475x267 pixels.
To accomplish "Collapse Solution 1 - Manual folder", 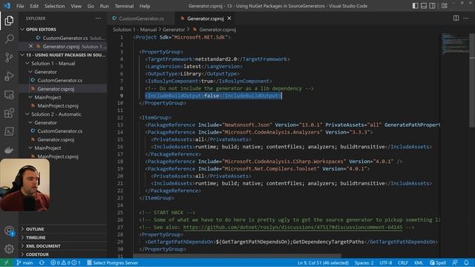I will 63,63.
